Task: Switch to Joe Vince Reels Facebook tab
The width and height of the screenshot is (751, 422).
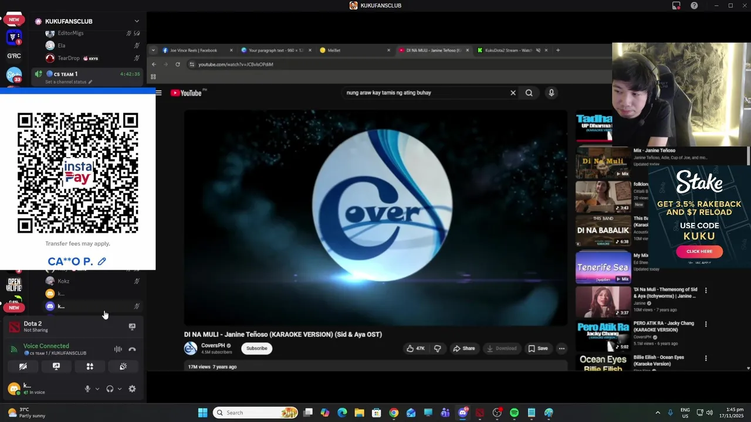Action: (197, 50)
